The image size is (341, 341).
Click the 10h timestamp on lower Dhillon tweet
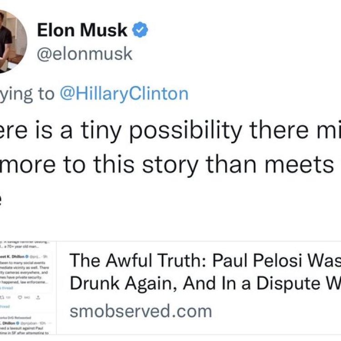(x=43, y=323)
